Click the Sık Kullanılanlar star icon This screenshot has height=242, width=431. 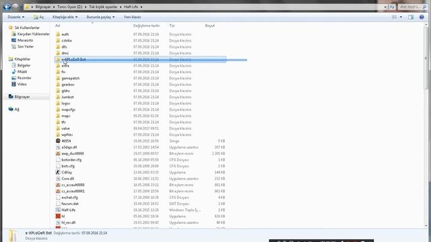pos(11,28)
